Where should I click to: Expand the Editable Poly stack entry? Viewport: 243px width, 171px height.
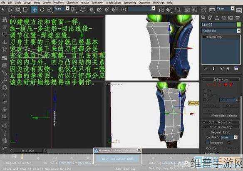204,37
